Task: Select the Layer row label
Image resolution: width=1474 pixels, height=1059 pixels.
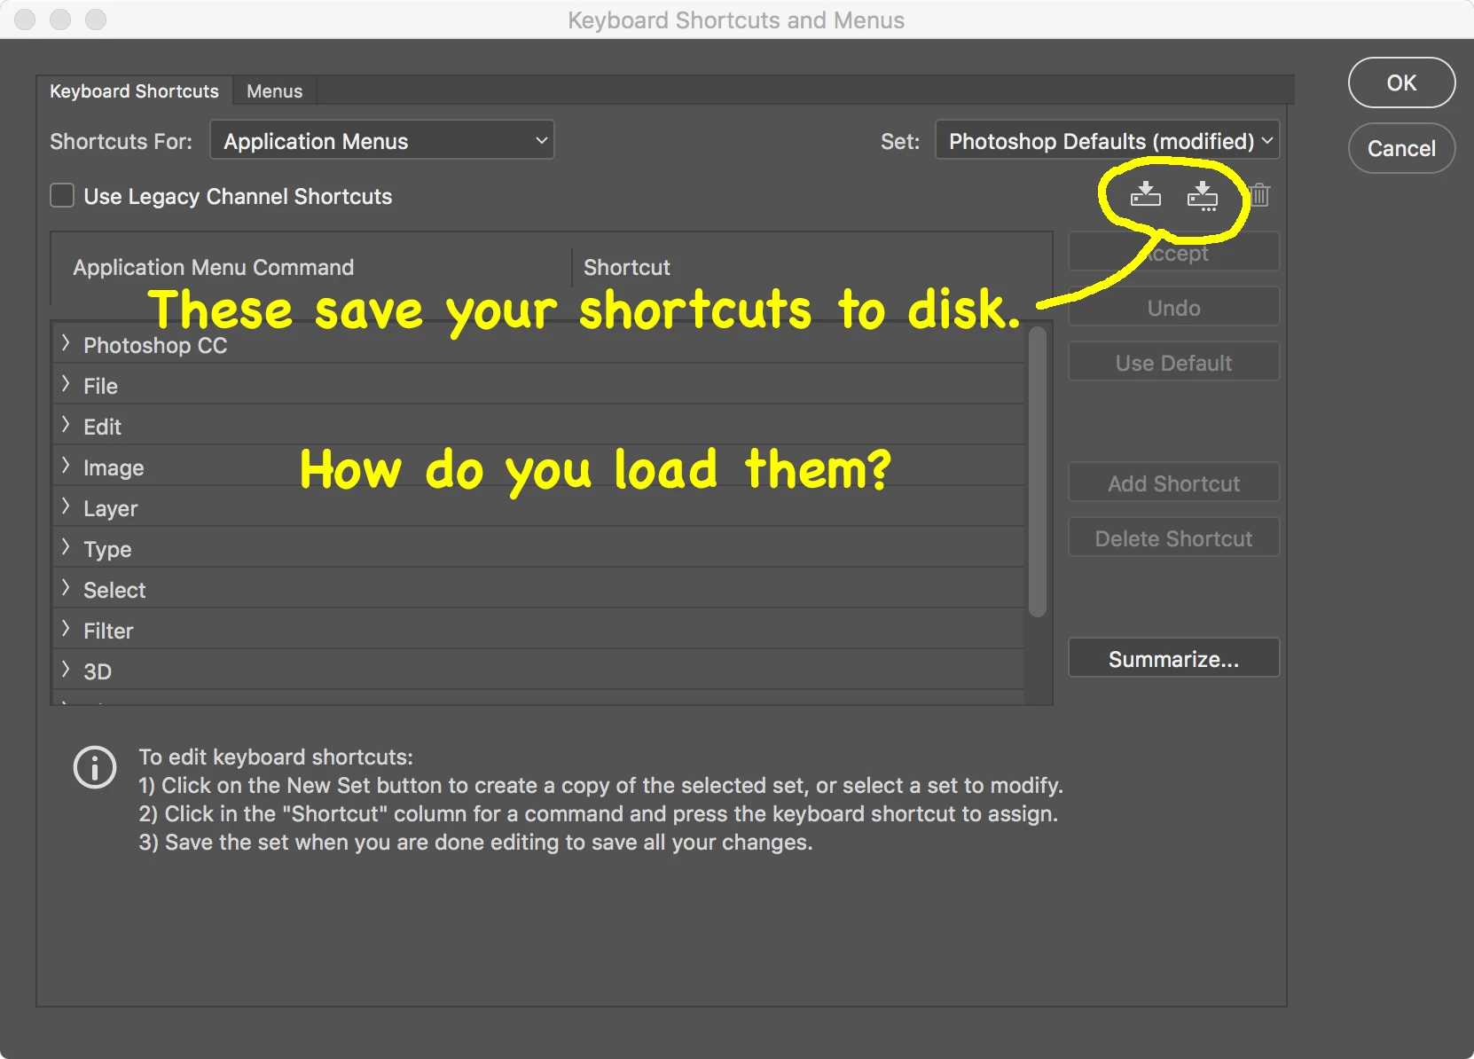Action: pyautogui.click(x=110, y=508)
